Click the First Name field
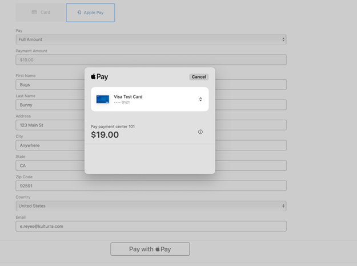 tap(50, 84)
